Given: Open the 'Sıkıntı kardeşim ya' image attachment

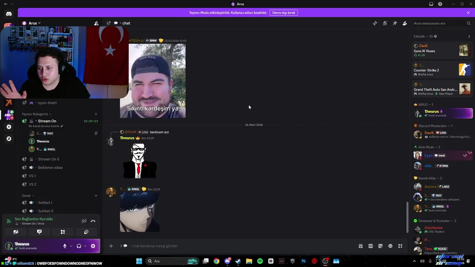Looking at the screenshot, I should pos(153,81).
